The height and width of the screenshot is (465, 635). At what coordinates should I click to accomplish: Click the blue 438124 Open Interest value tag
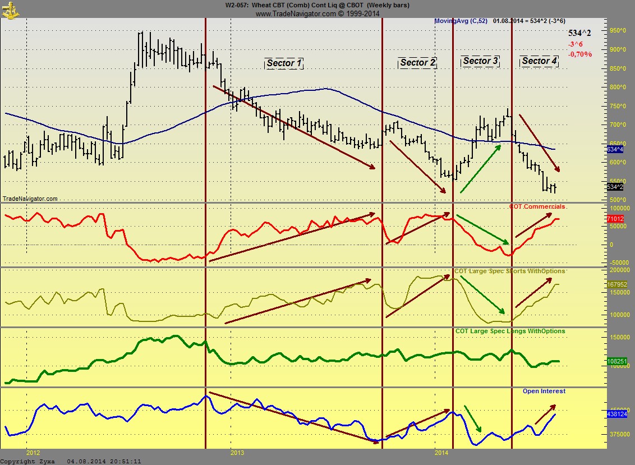(x=615, y=414)
